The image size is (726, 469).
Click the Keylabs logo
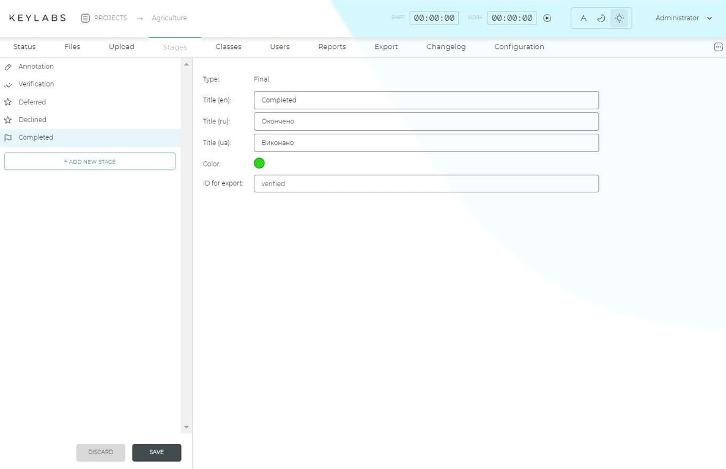coord(37,18)
